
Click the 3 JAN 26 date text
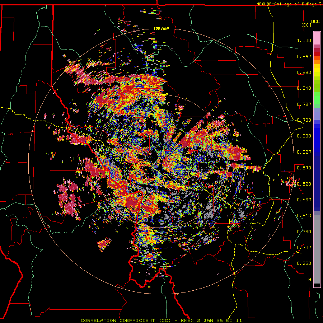210,320
